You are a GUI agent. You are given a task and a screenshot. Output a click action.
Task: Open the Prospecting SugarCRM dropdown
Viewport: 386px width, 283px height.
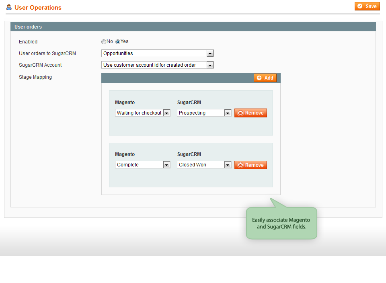click(204, 113)
